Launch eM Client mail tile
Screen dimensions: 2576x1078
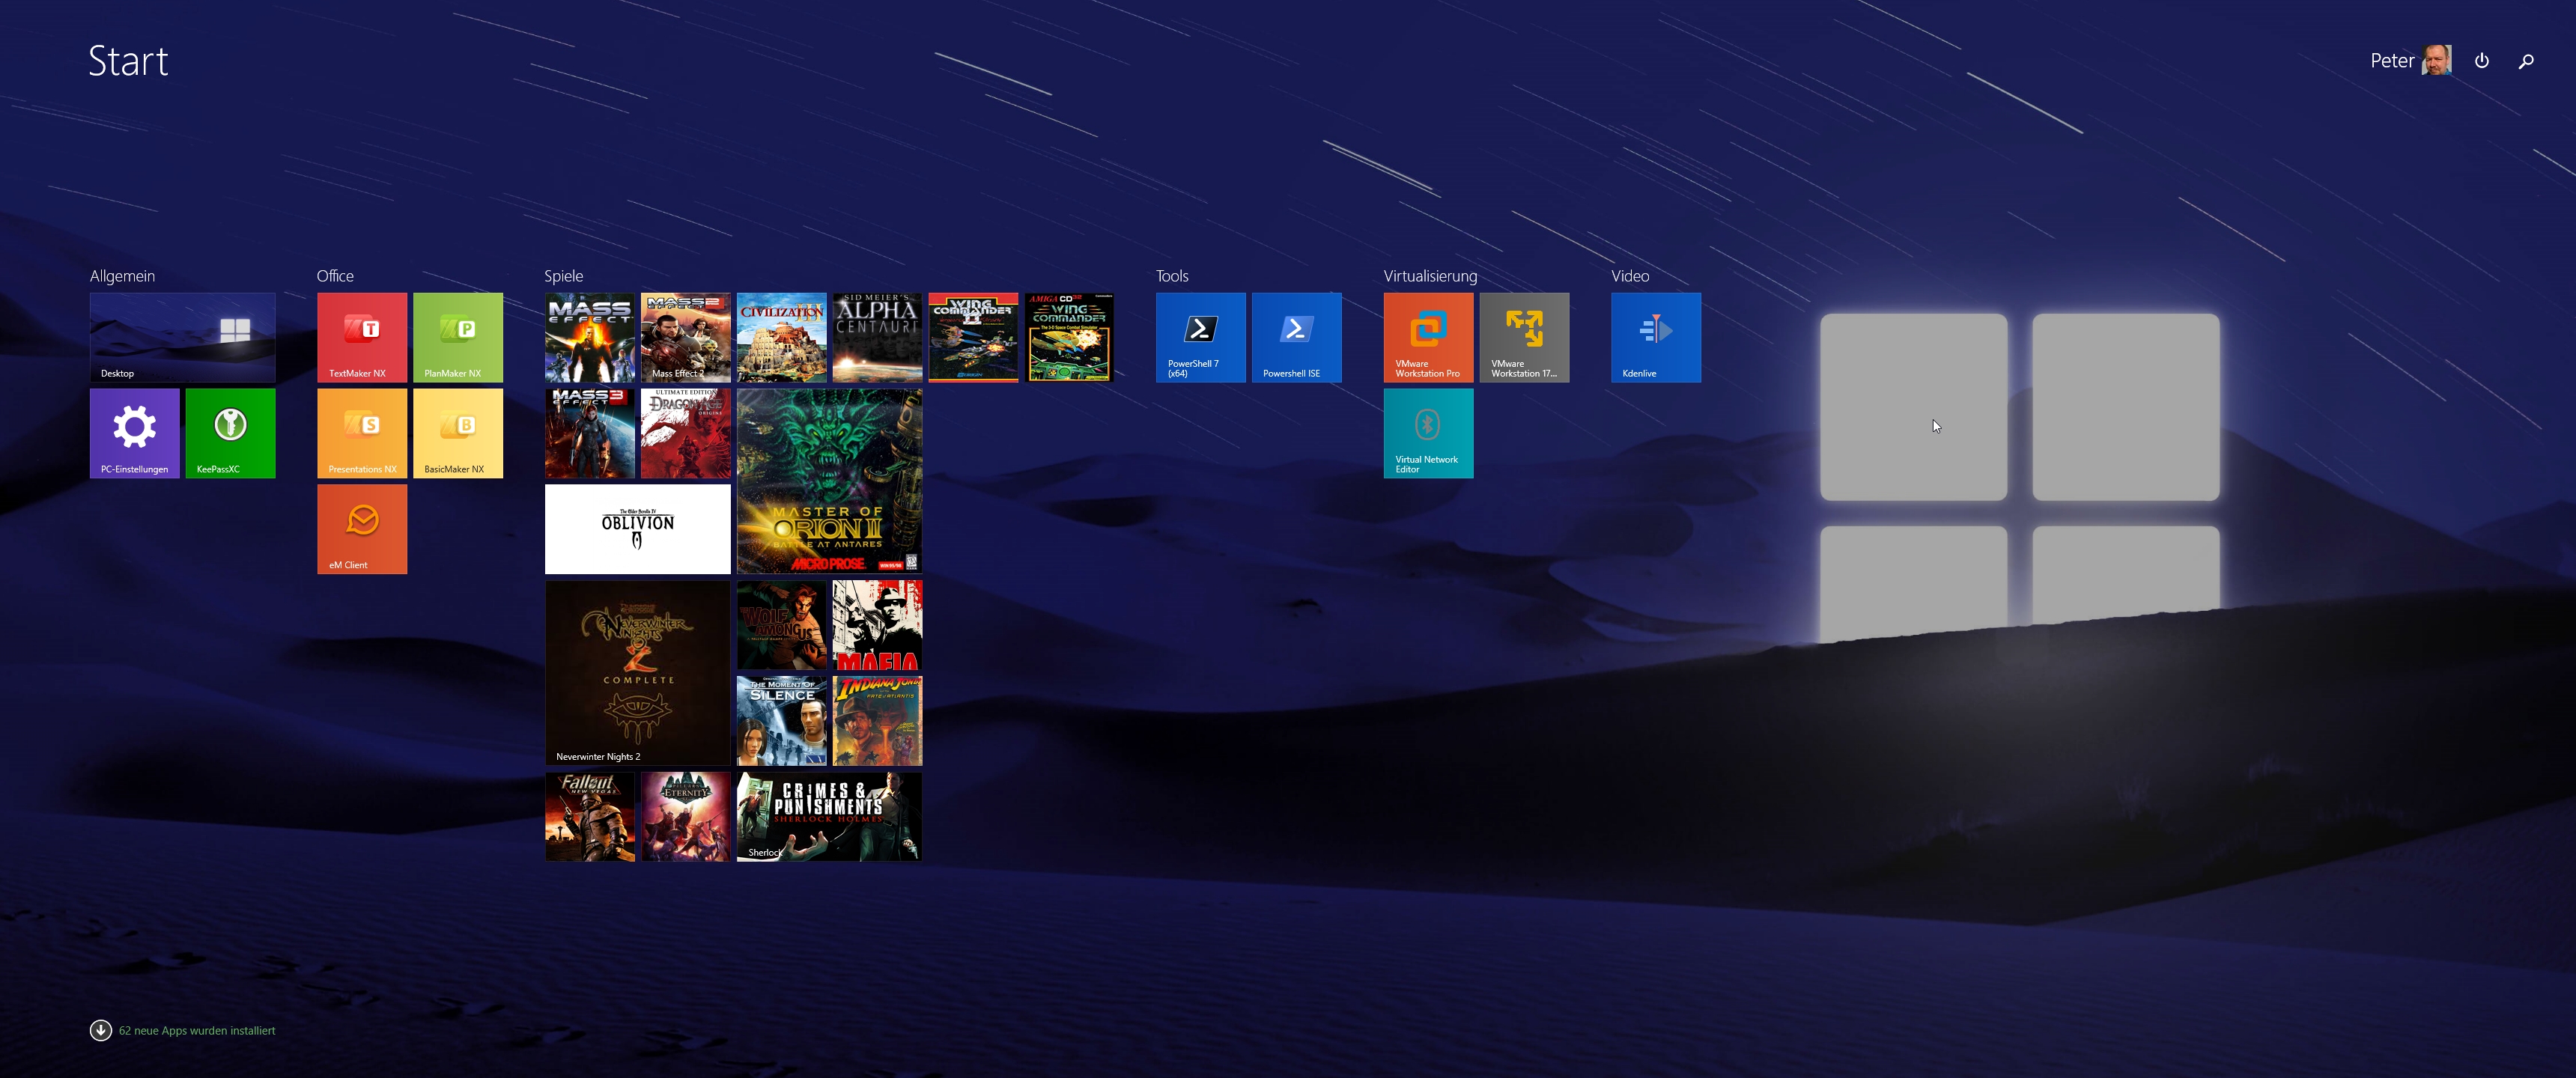[x=362, y=529]
